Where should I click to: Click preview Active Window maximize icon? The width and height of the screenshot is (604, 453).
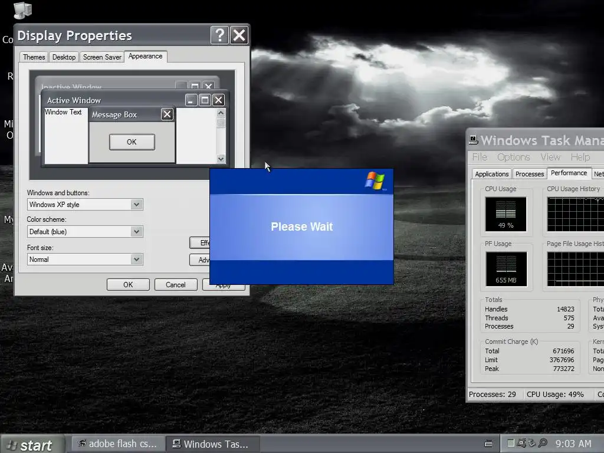click(205, 100)
